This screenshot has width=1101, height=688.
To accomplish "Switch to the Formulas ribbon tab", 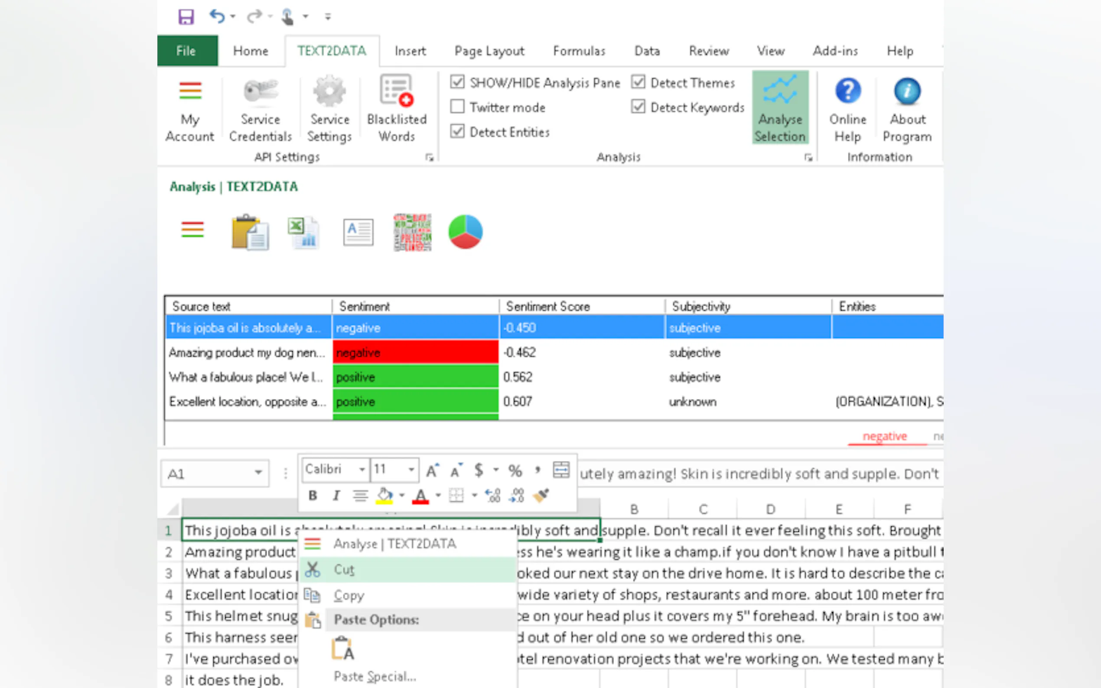I will coord(579,51).
